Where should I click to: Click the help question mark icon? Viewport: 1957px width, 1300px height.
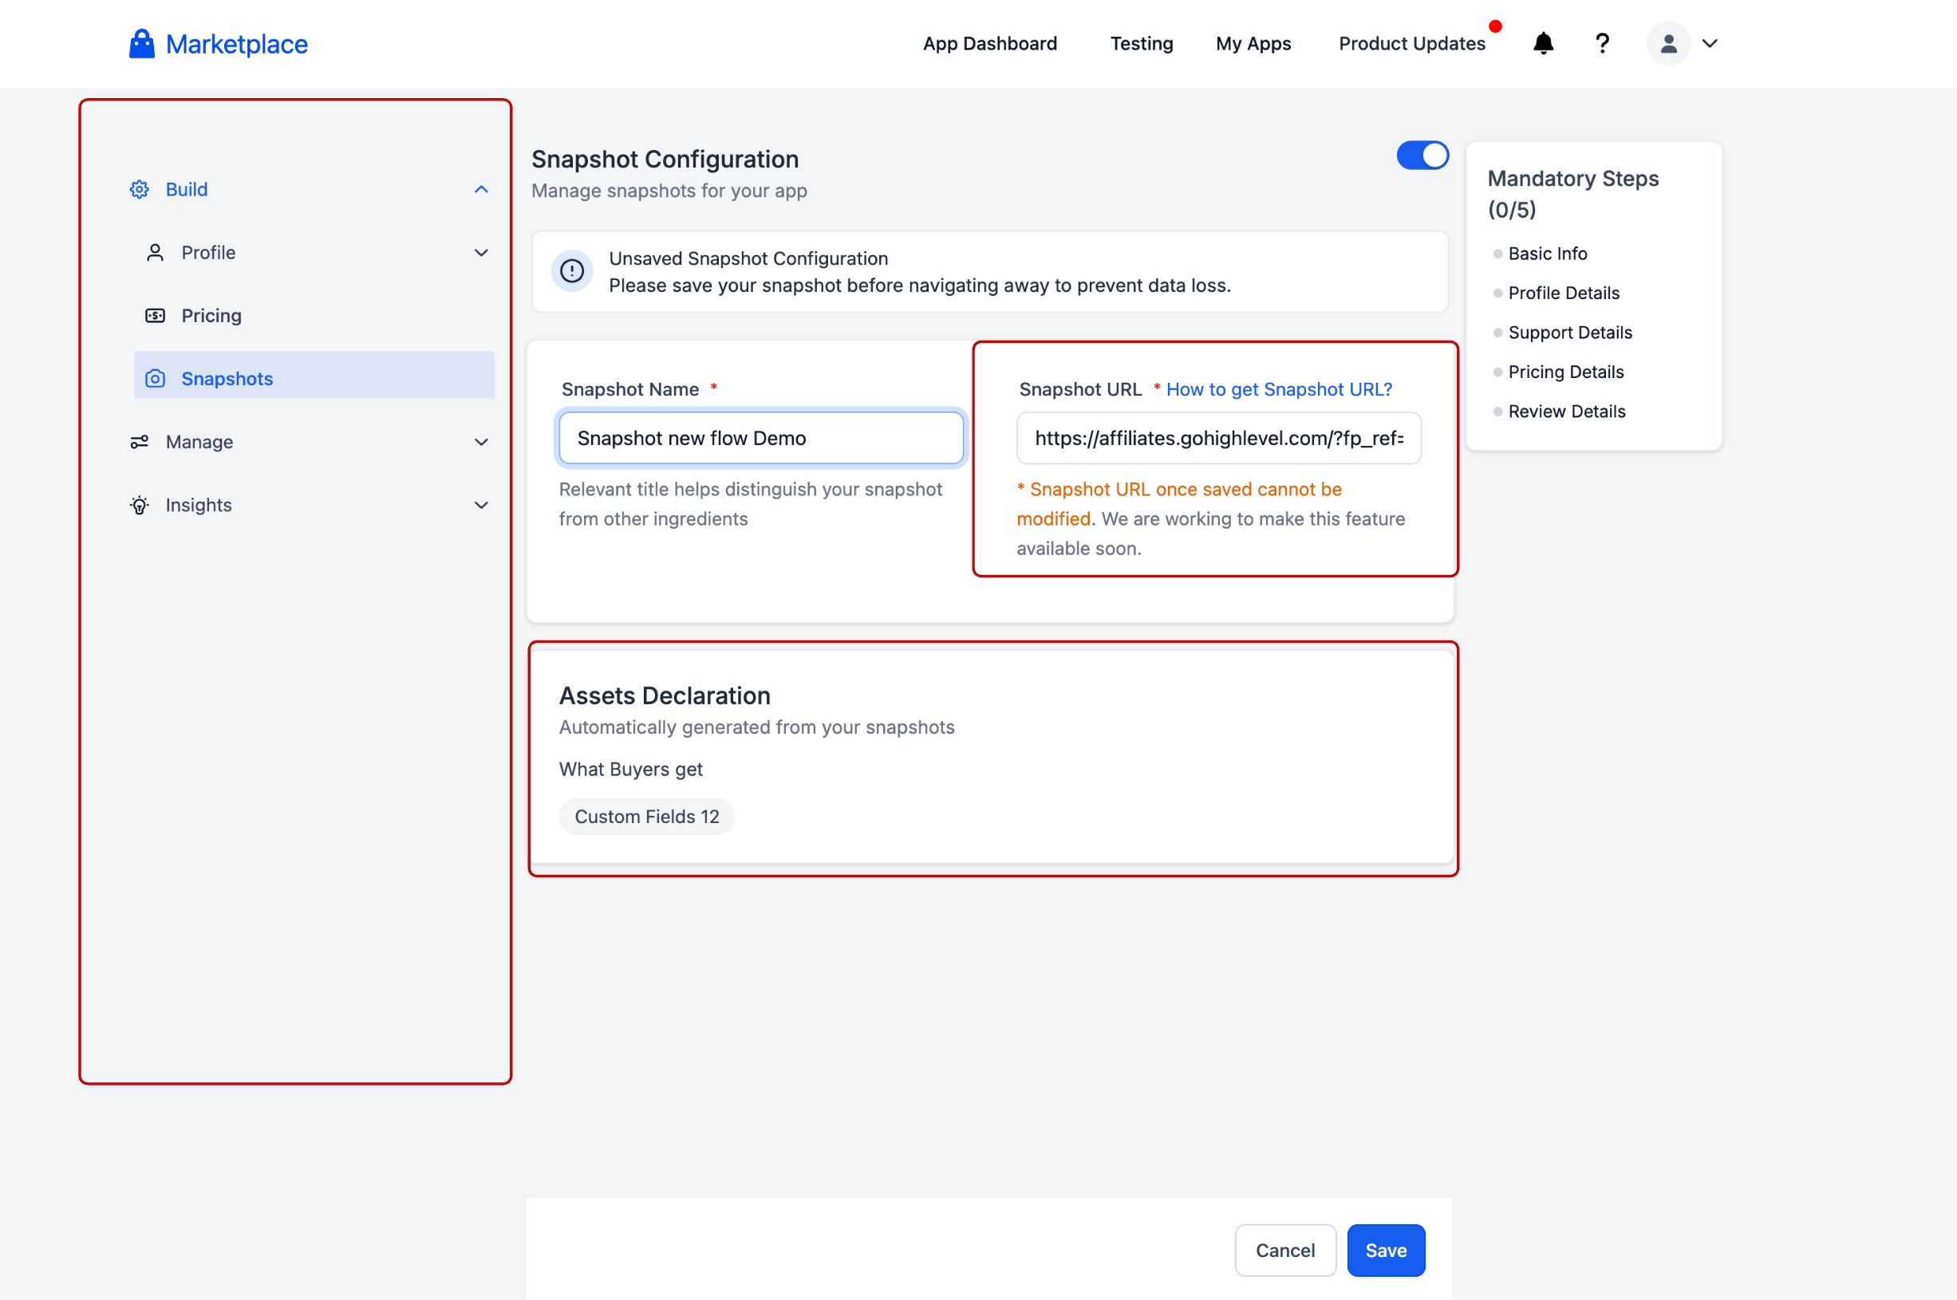(1602, 43)
